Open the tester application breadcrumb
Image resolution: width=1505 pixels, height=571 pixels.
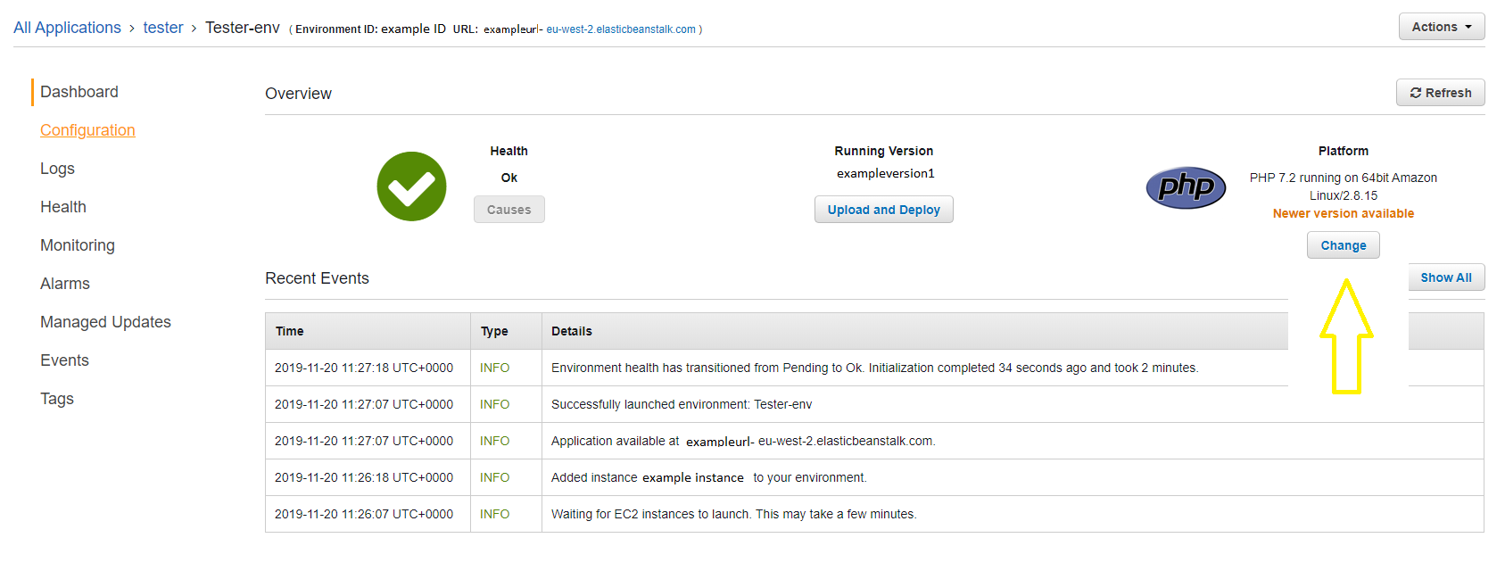(162, 28)
